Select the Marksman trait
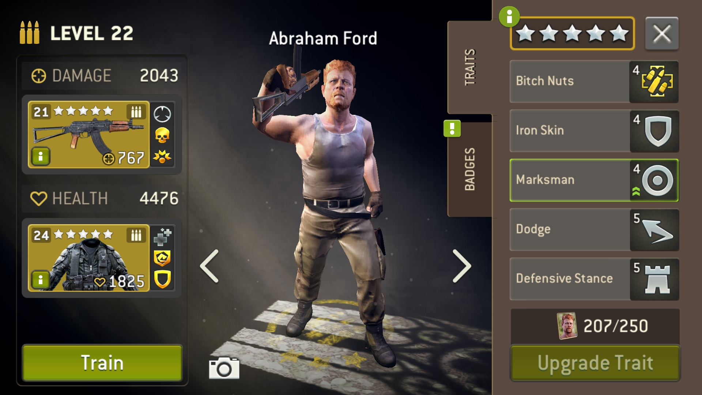702x395 pixels. coord(594,180)
